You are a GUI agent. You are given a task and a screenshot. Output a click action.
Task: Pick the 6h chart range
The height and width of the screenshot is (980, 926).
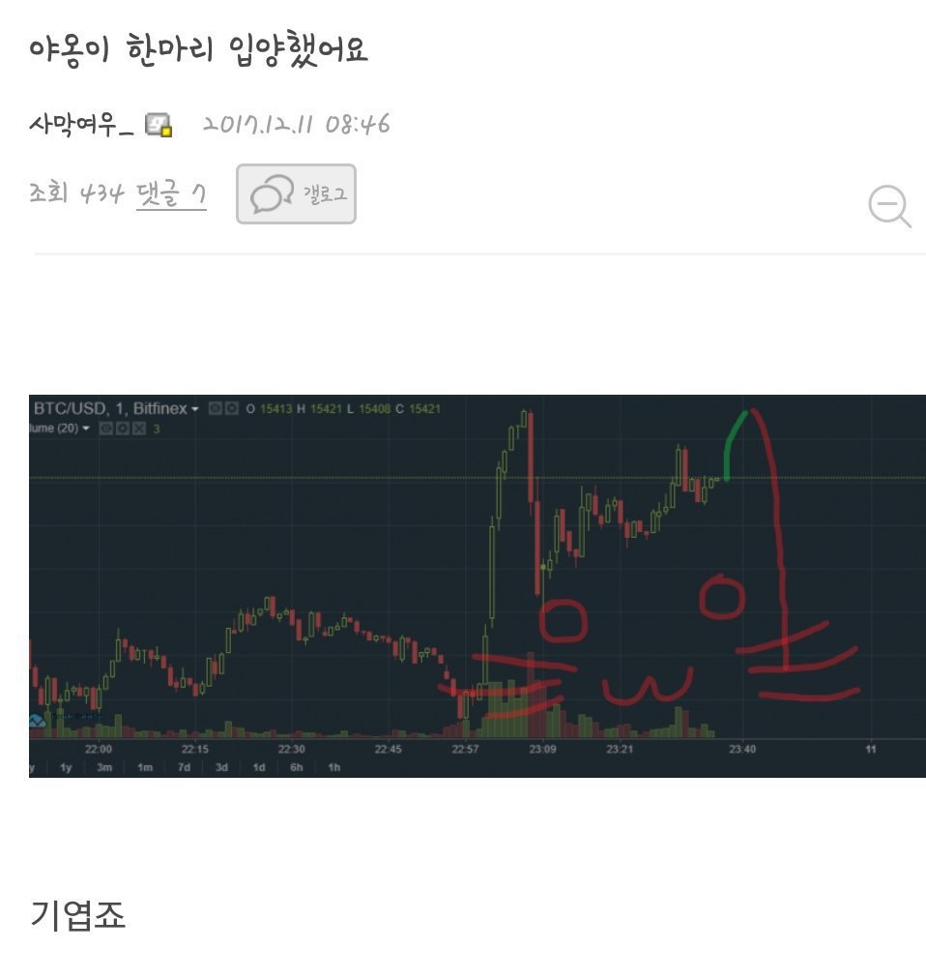click(297, 767)
